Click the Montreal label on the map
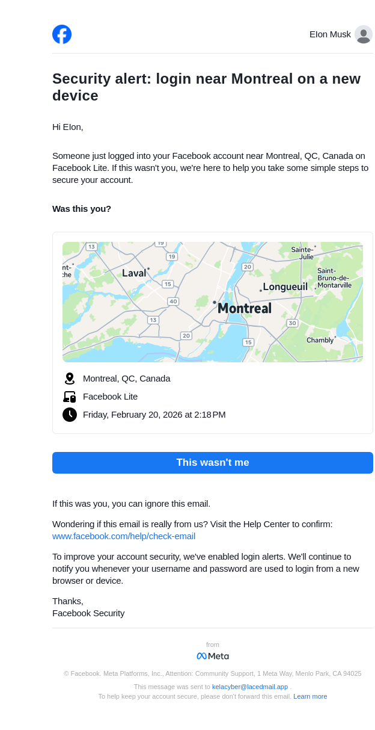This screenshot has width=375, height=730. click(245, 308)
